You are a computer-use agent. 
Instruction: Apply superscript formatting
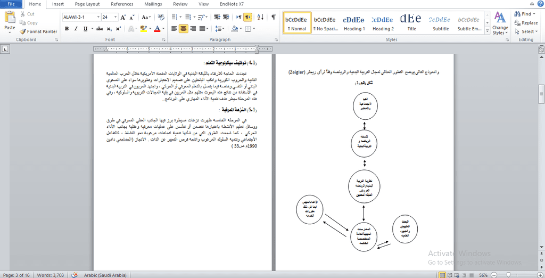(118, 29)
